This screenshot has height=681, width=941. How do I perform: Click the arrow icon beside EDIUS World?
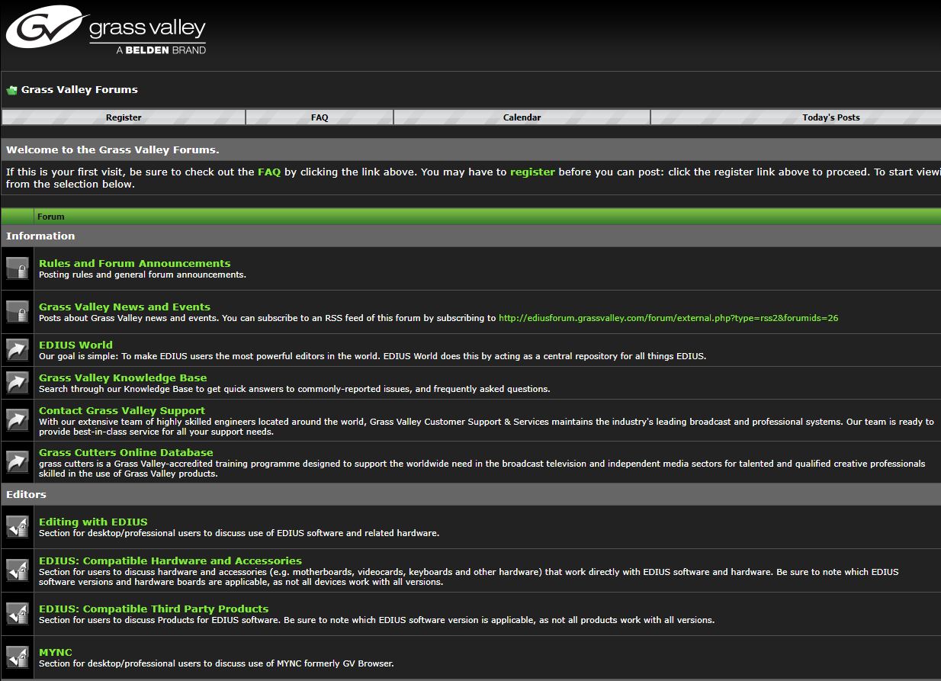[x=18, y=349]
